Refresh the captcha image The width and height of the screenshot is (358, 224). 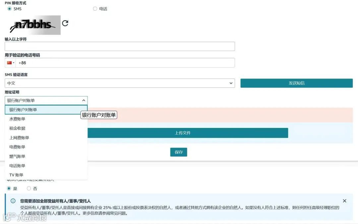(x=65, y=23)
